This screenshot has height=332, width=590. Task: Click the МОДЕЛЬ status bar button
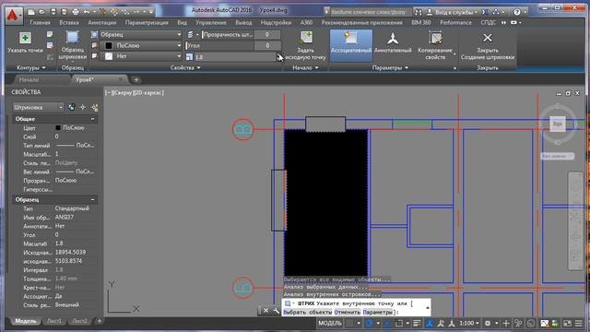tap(330, 323)
